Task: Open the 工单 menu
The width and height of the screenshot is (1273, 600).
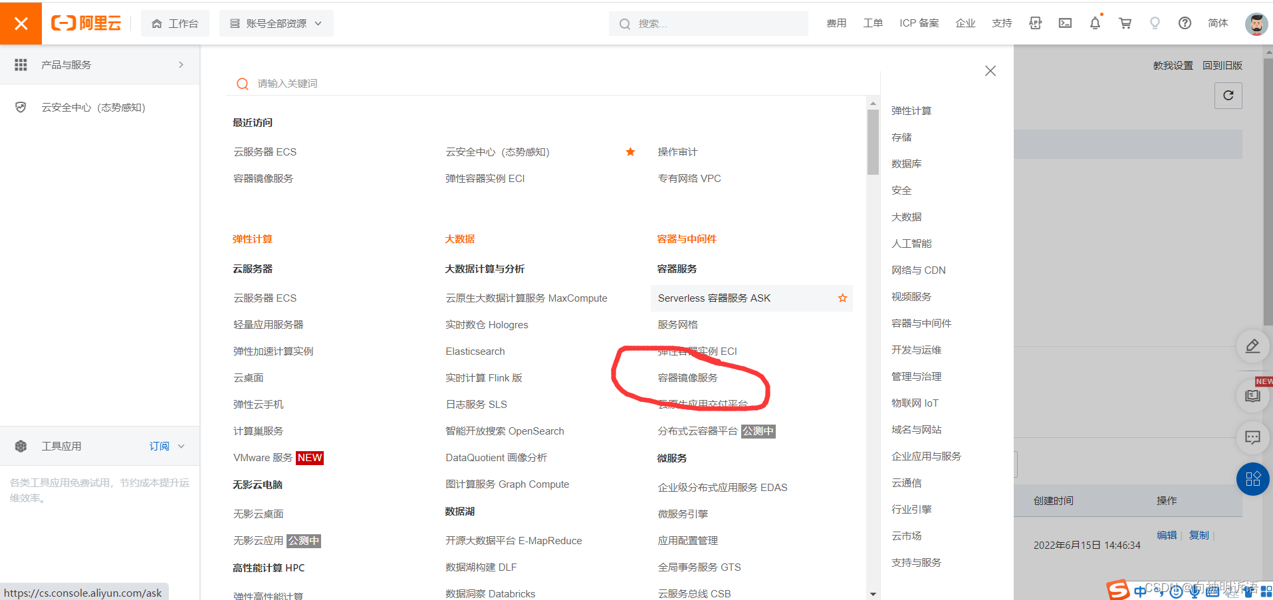Action: [x=873, y=23]
